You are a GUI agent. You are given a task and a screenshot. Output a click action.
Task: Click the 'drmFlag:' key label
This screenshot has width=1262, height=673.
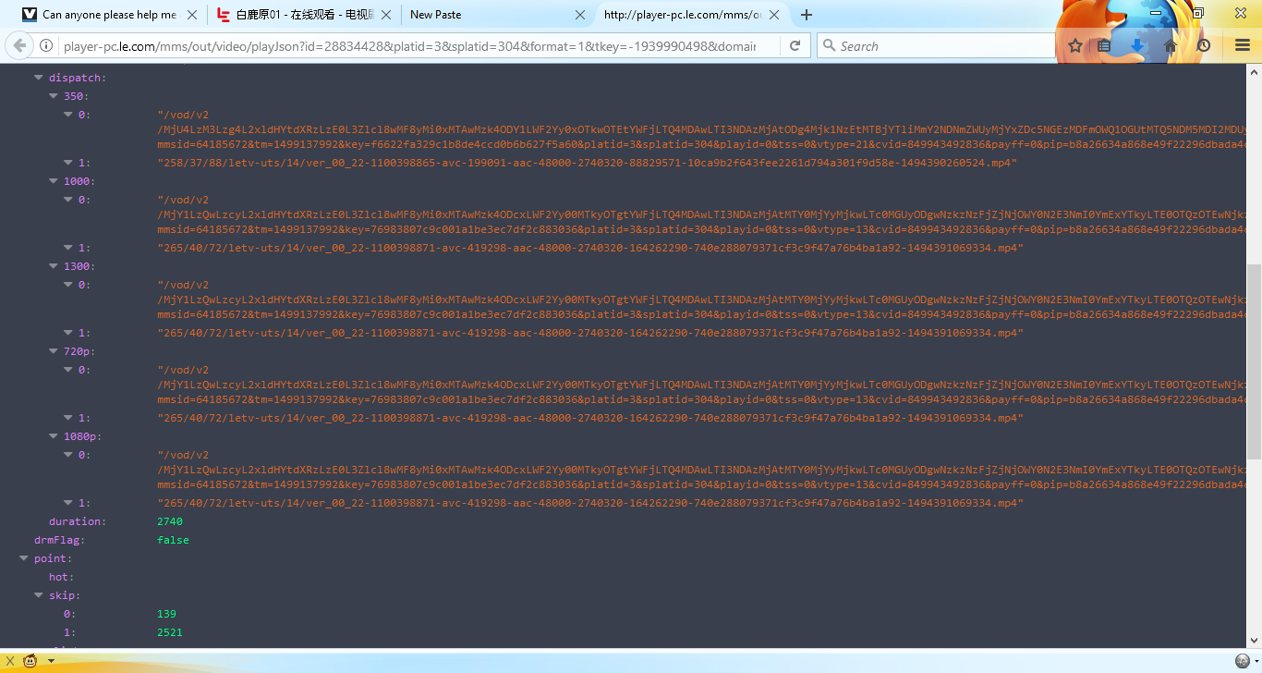pyautogui.click(x=59, y=540)
